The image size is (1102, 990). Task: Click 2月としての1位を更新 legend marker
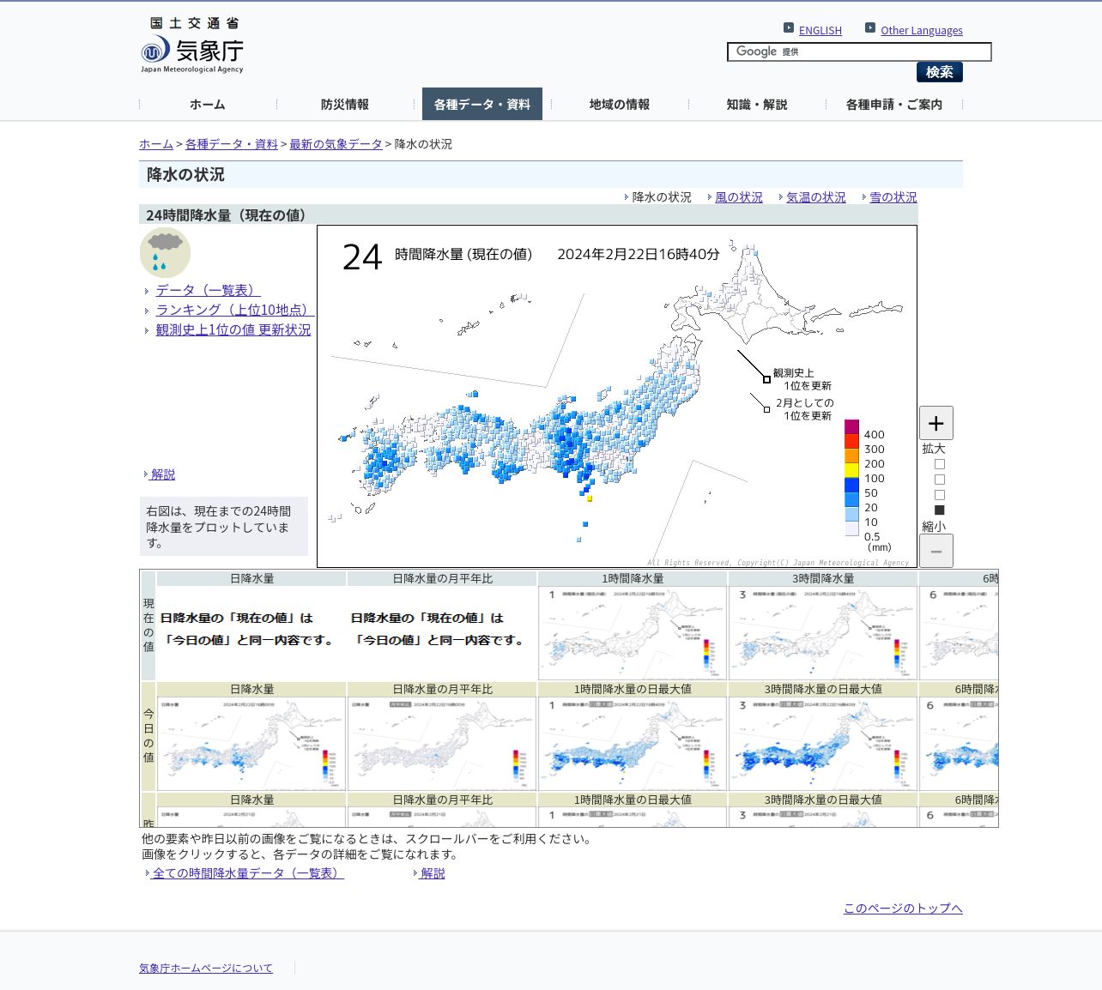(766, 409)
